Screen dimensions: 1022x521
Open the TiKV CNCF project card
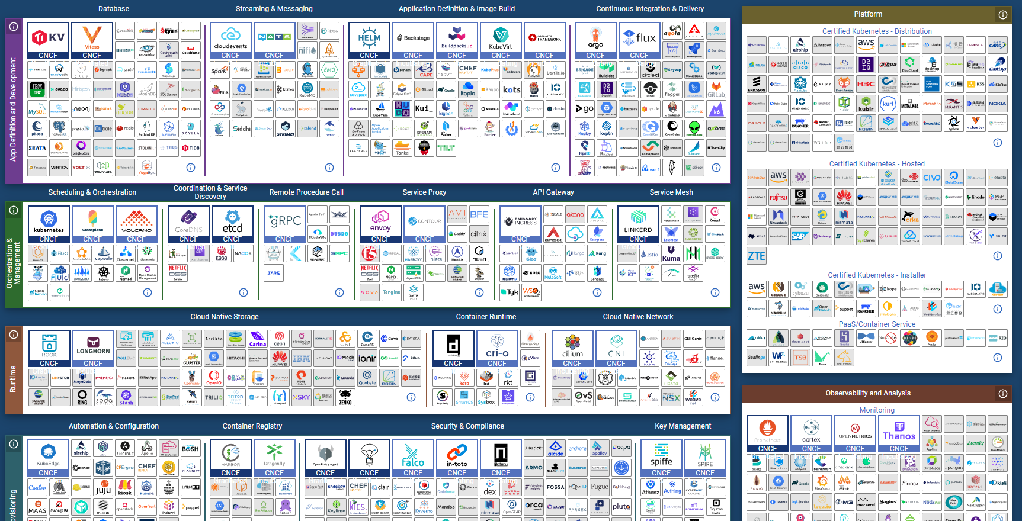click(48, 41)
